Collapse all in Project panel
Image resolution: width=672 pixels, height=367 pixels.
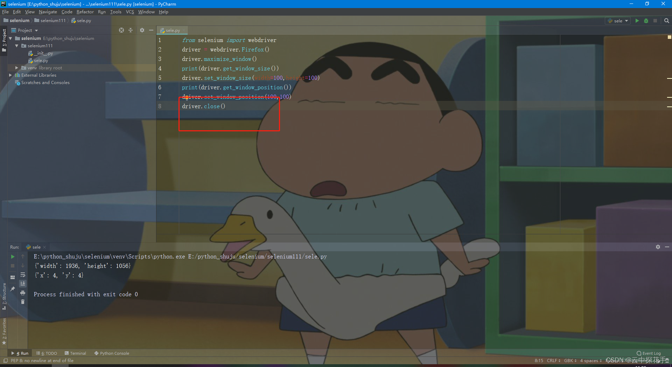click(x=131, y=30)
